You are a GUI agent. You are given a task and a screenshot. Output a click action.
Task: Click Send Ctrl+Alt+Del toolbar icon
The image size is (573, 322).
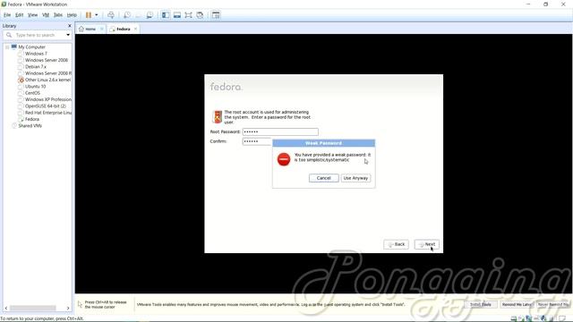pos(111,15)
